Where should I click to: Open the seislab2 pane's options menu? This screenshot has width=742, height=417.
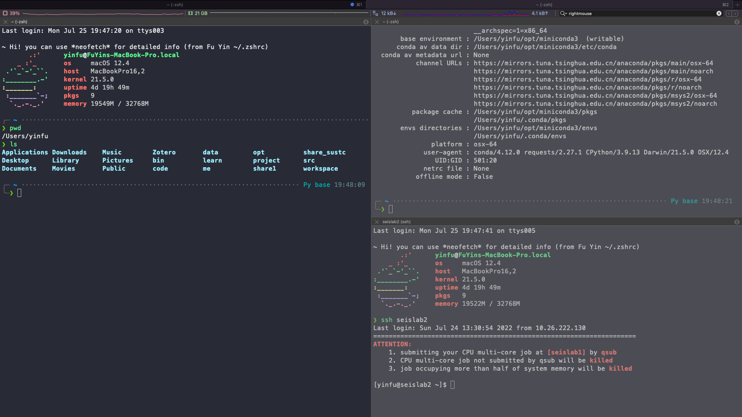(x=737, y=222)
